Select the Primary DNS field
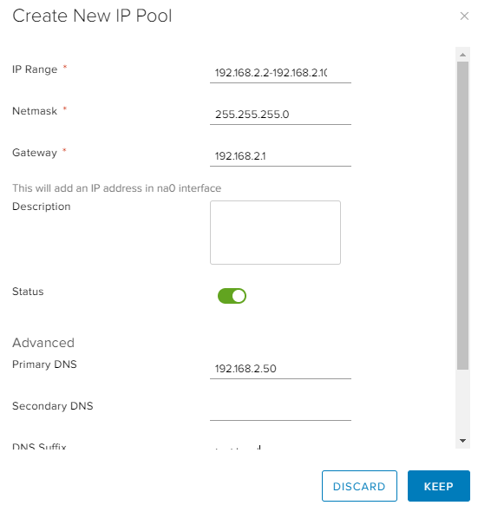Viewport: 478px width, 512px height. point(280,369)
